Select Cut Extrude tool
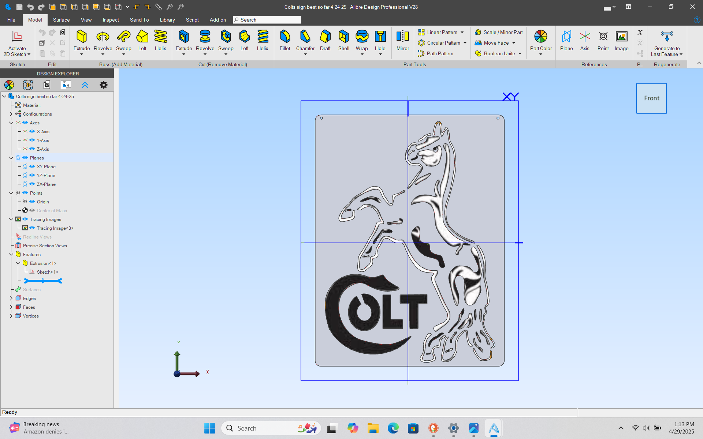This screenshot has width=703, height=439. click(184, 40)
